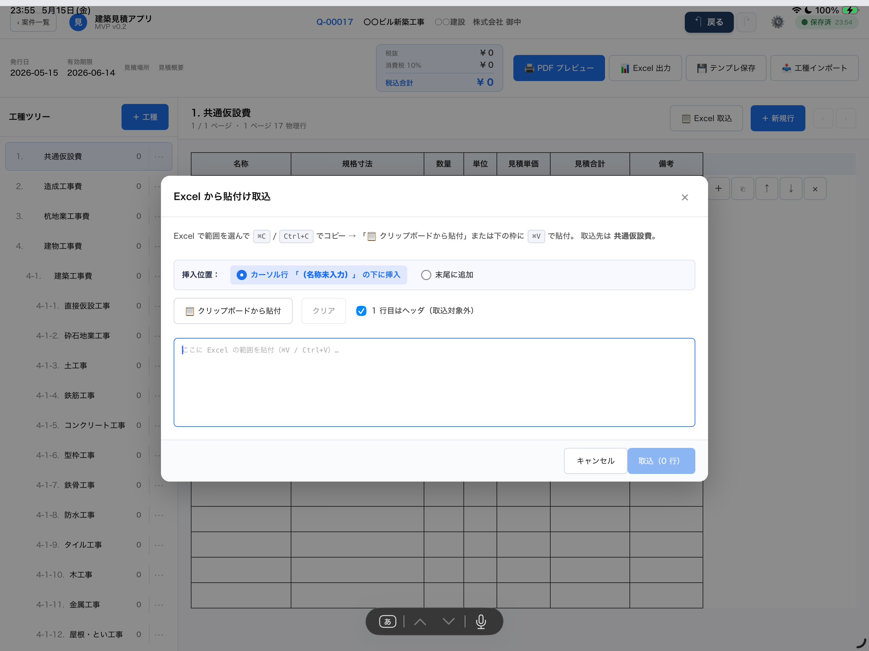Click the 見積場所 field
This screenshot has height=651, width=869.
137,67
